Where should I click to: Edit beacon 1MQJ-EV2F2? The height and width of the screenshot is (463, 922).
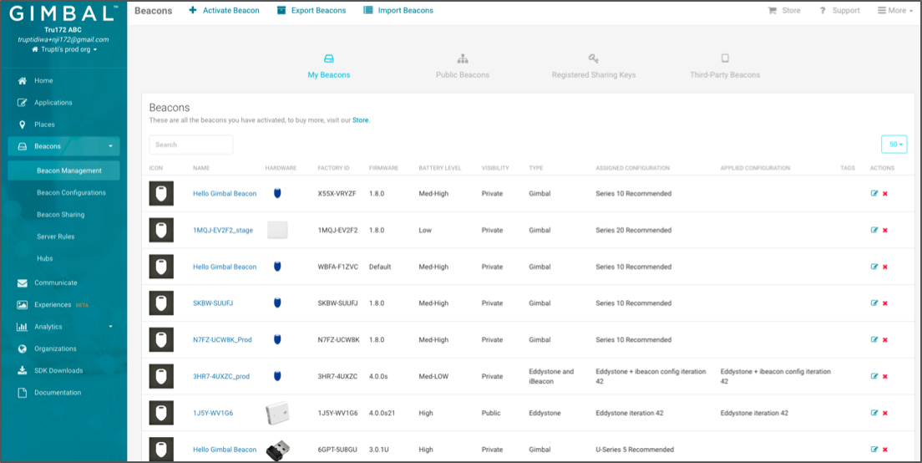(874, 230)
